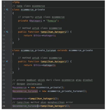The width and height of the screenshot is (106, 110).
Task: Click tampilkan_kategori function name on line 17
Action: 53,61
